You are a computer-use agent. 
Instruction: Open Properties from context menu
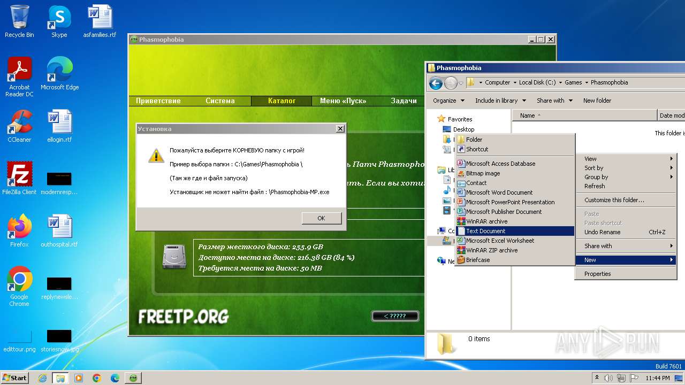click(x=626, y=274)
